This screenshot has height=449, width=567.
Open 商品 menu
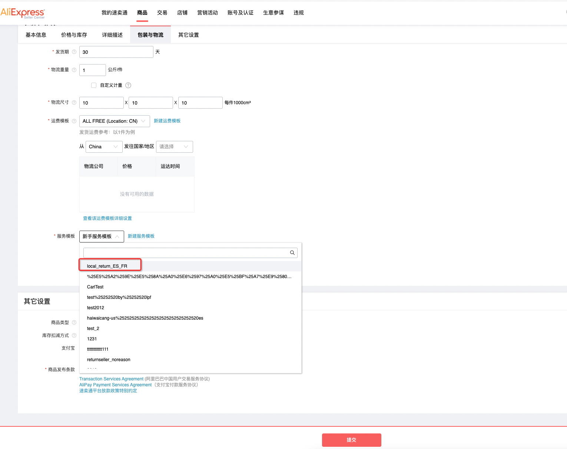(142, 13)
